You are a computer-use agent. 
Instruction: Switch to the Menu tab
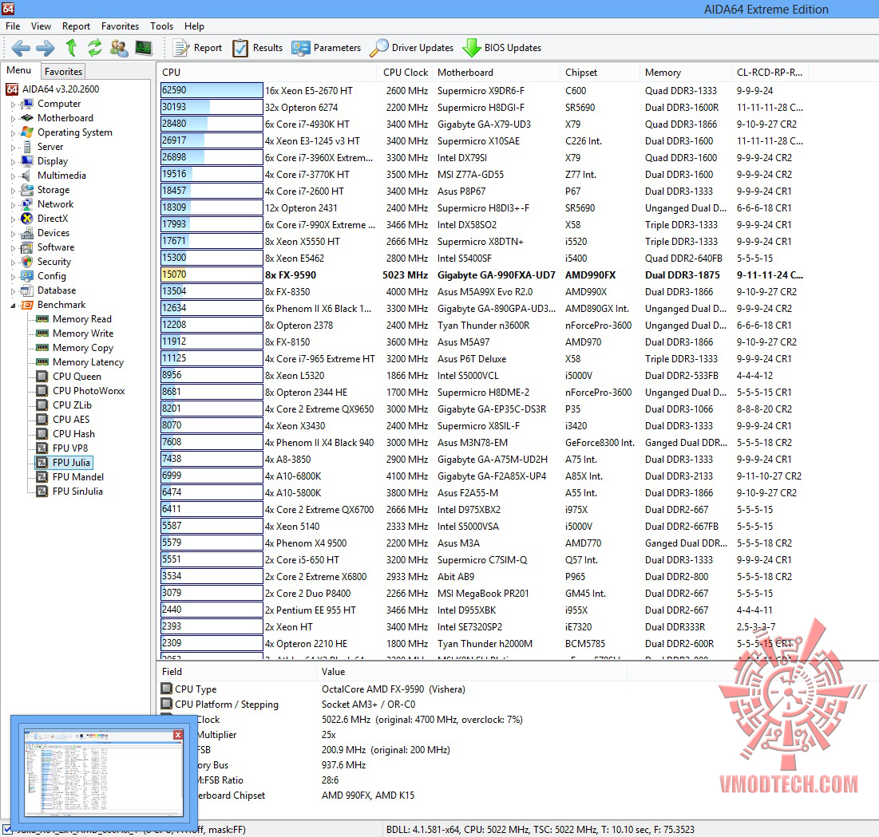[x=19, y=70]
